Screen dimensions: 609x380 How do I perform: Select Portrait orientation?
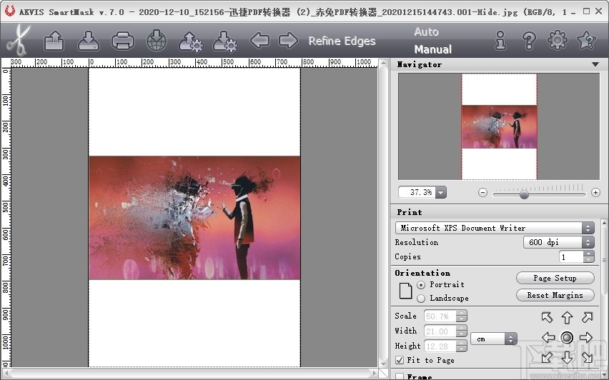pyautogui.click(x=421, y=285)
